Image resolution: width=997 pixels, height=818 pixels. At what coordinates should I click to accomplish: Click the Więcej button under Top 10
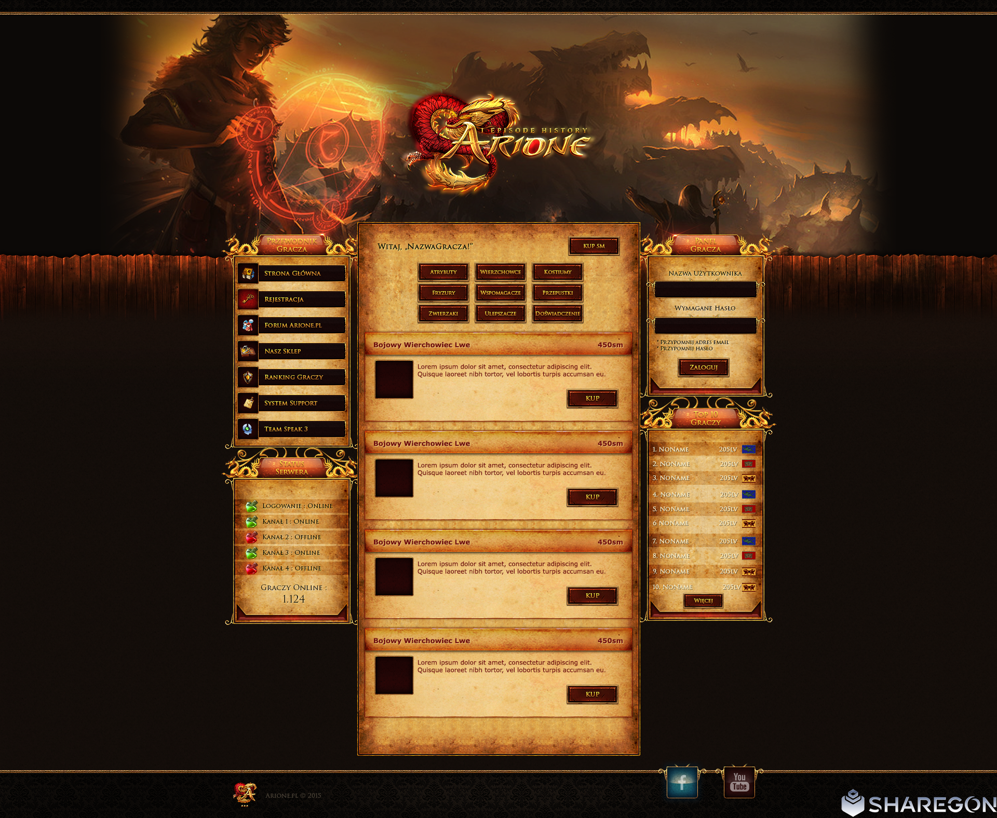[x=703, y=601]
